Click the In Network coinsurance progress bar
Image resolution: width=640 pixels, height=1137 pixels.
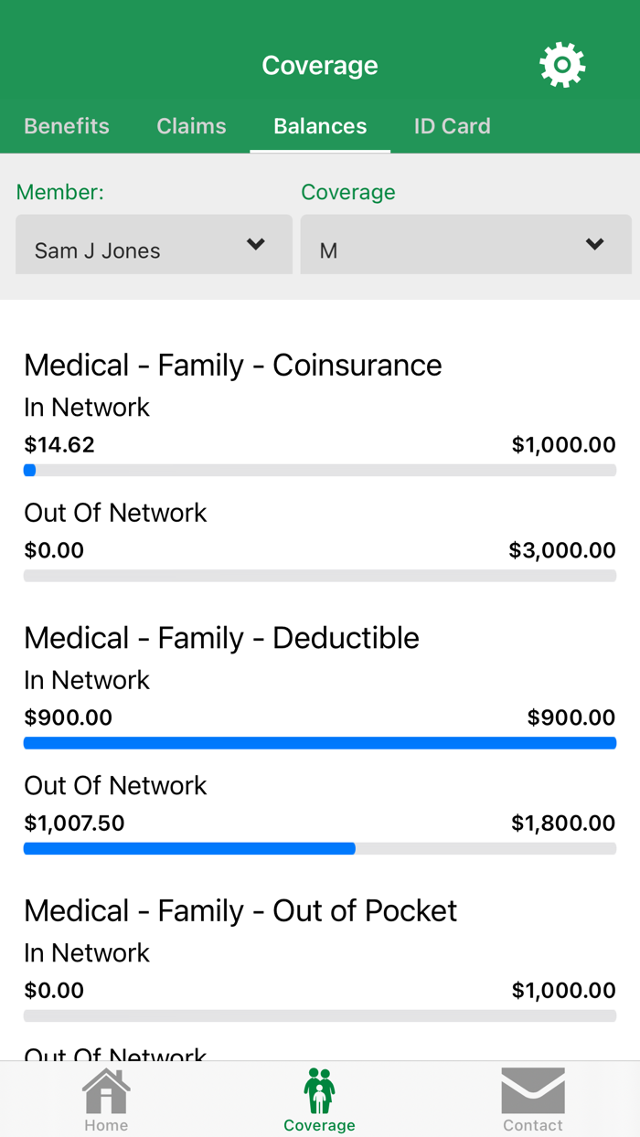point(320,470)
